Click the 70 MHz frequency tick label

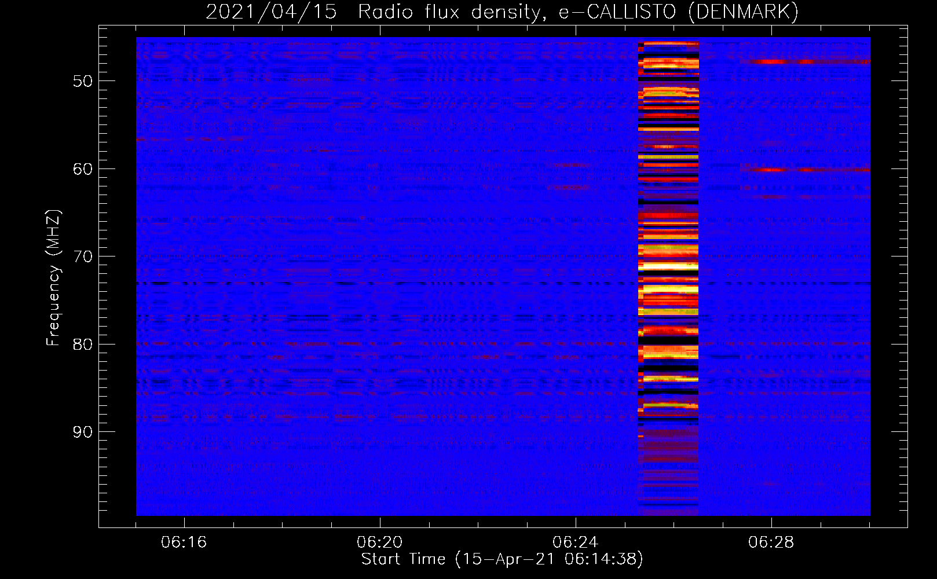tap(82, 256)
